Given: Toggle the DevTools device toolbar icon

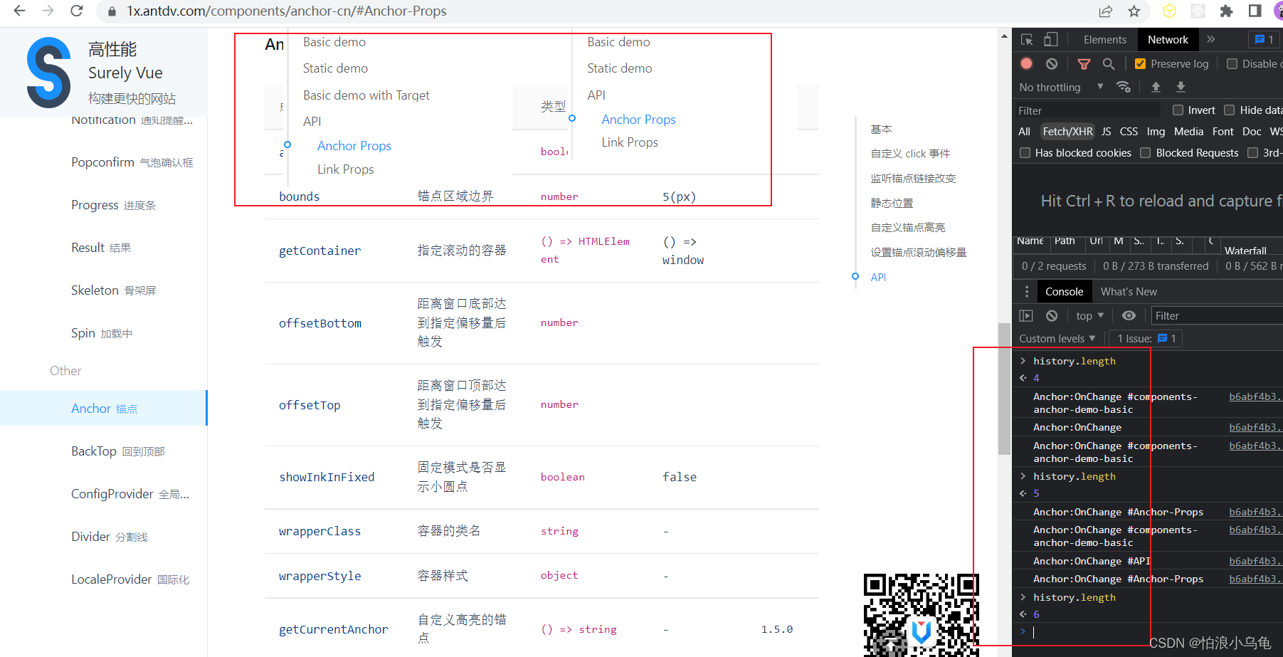Looking at the screenshot, I should (x=1051, y=40).
